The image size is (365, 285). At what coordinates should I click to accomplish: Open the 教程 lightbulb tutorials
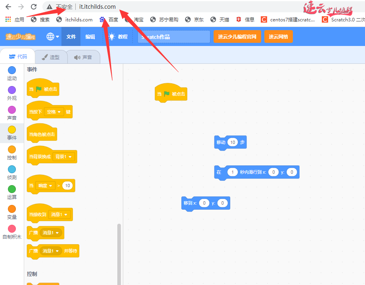tap(118, 36)
